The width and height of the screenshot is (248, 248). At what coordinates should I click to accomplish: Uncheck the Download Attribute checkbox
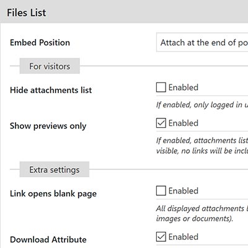161,237
